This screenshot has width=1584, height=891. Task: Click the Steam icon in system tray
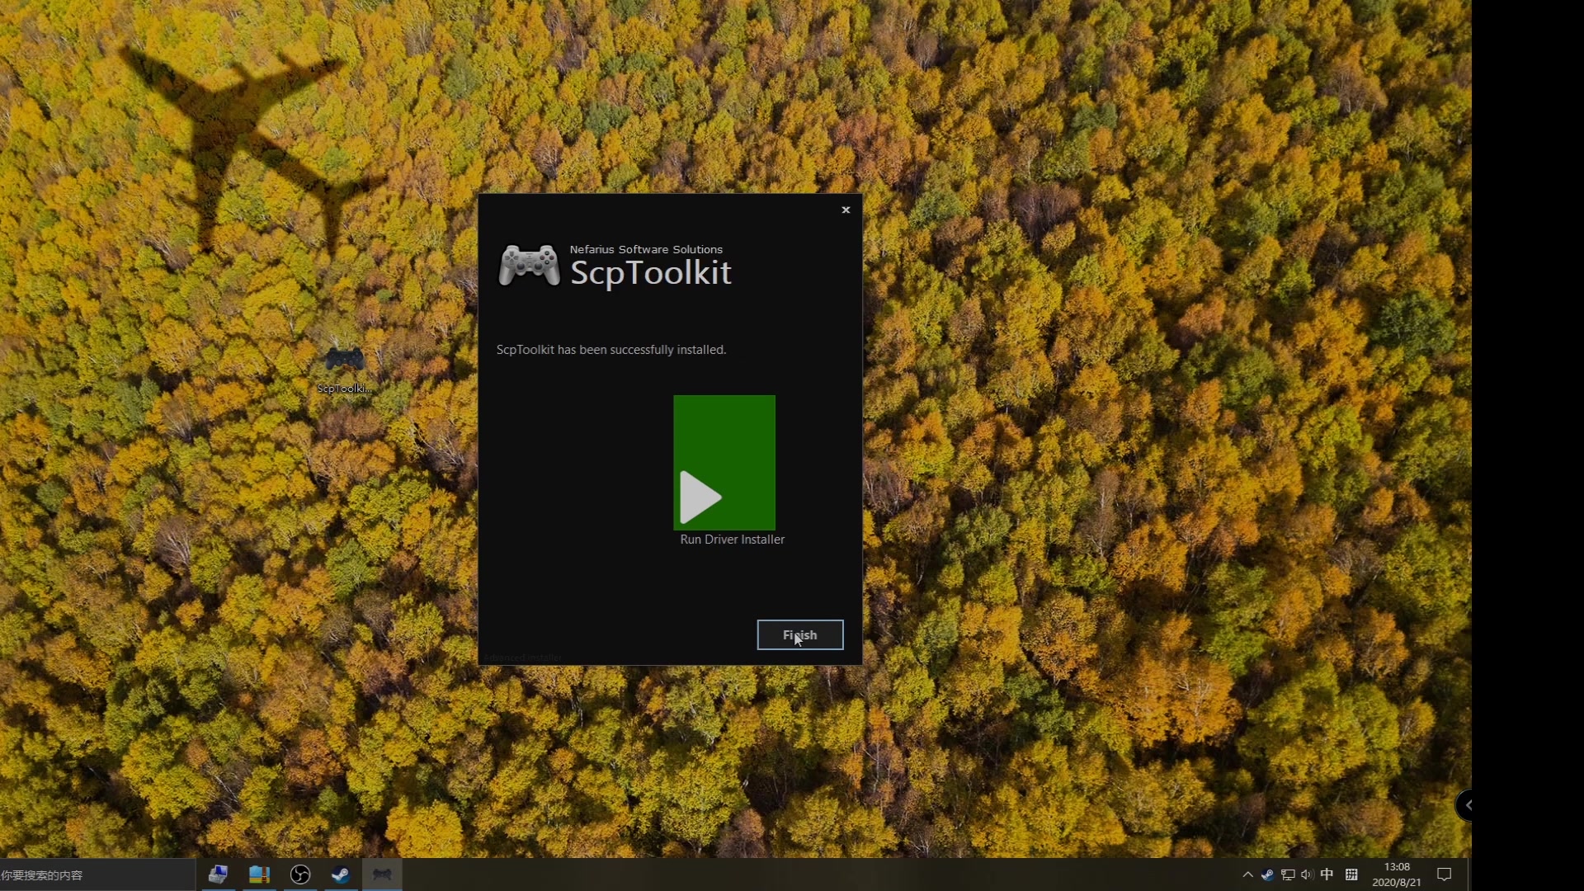click(1267, 874)
